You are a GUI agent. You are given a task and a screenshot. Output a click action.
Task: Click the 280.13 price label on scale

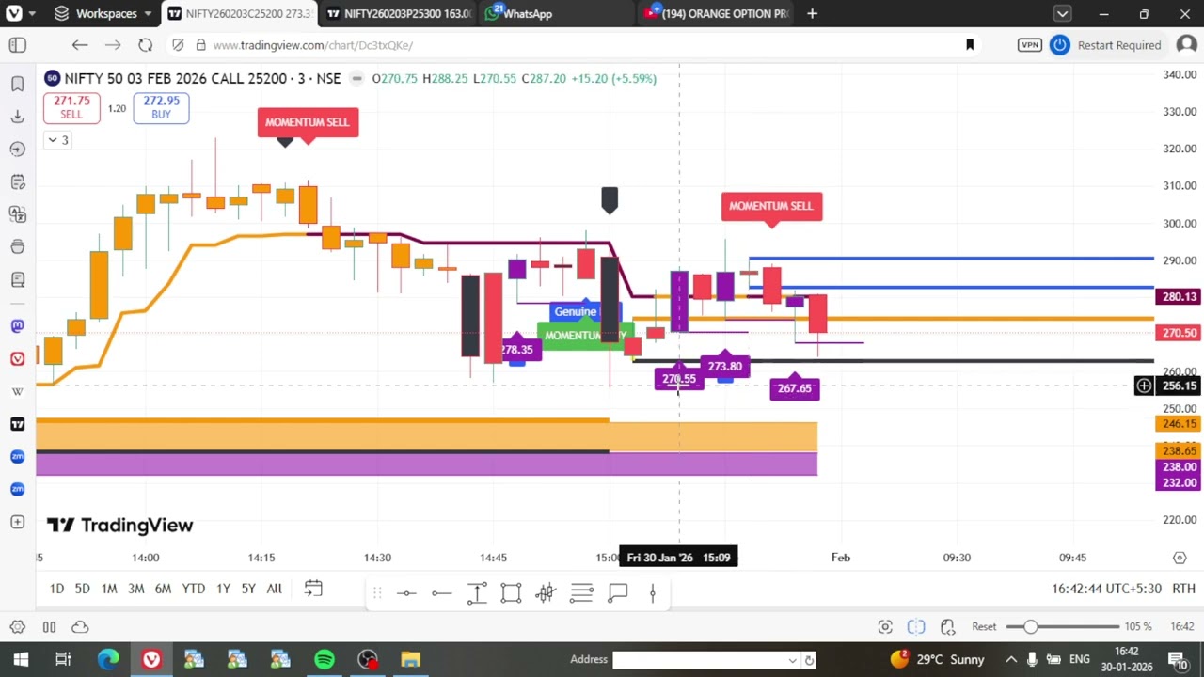[1179, 297]
